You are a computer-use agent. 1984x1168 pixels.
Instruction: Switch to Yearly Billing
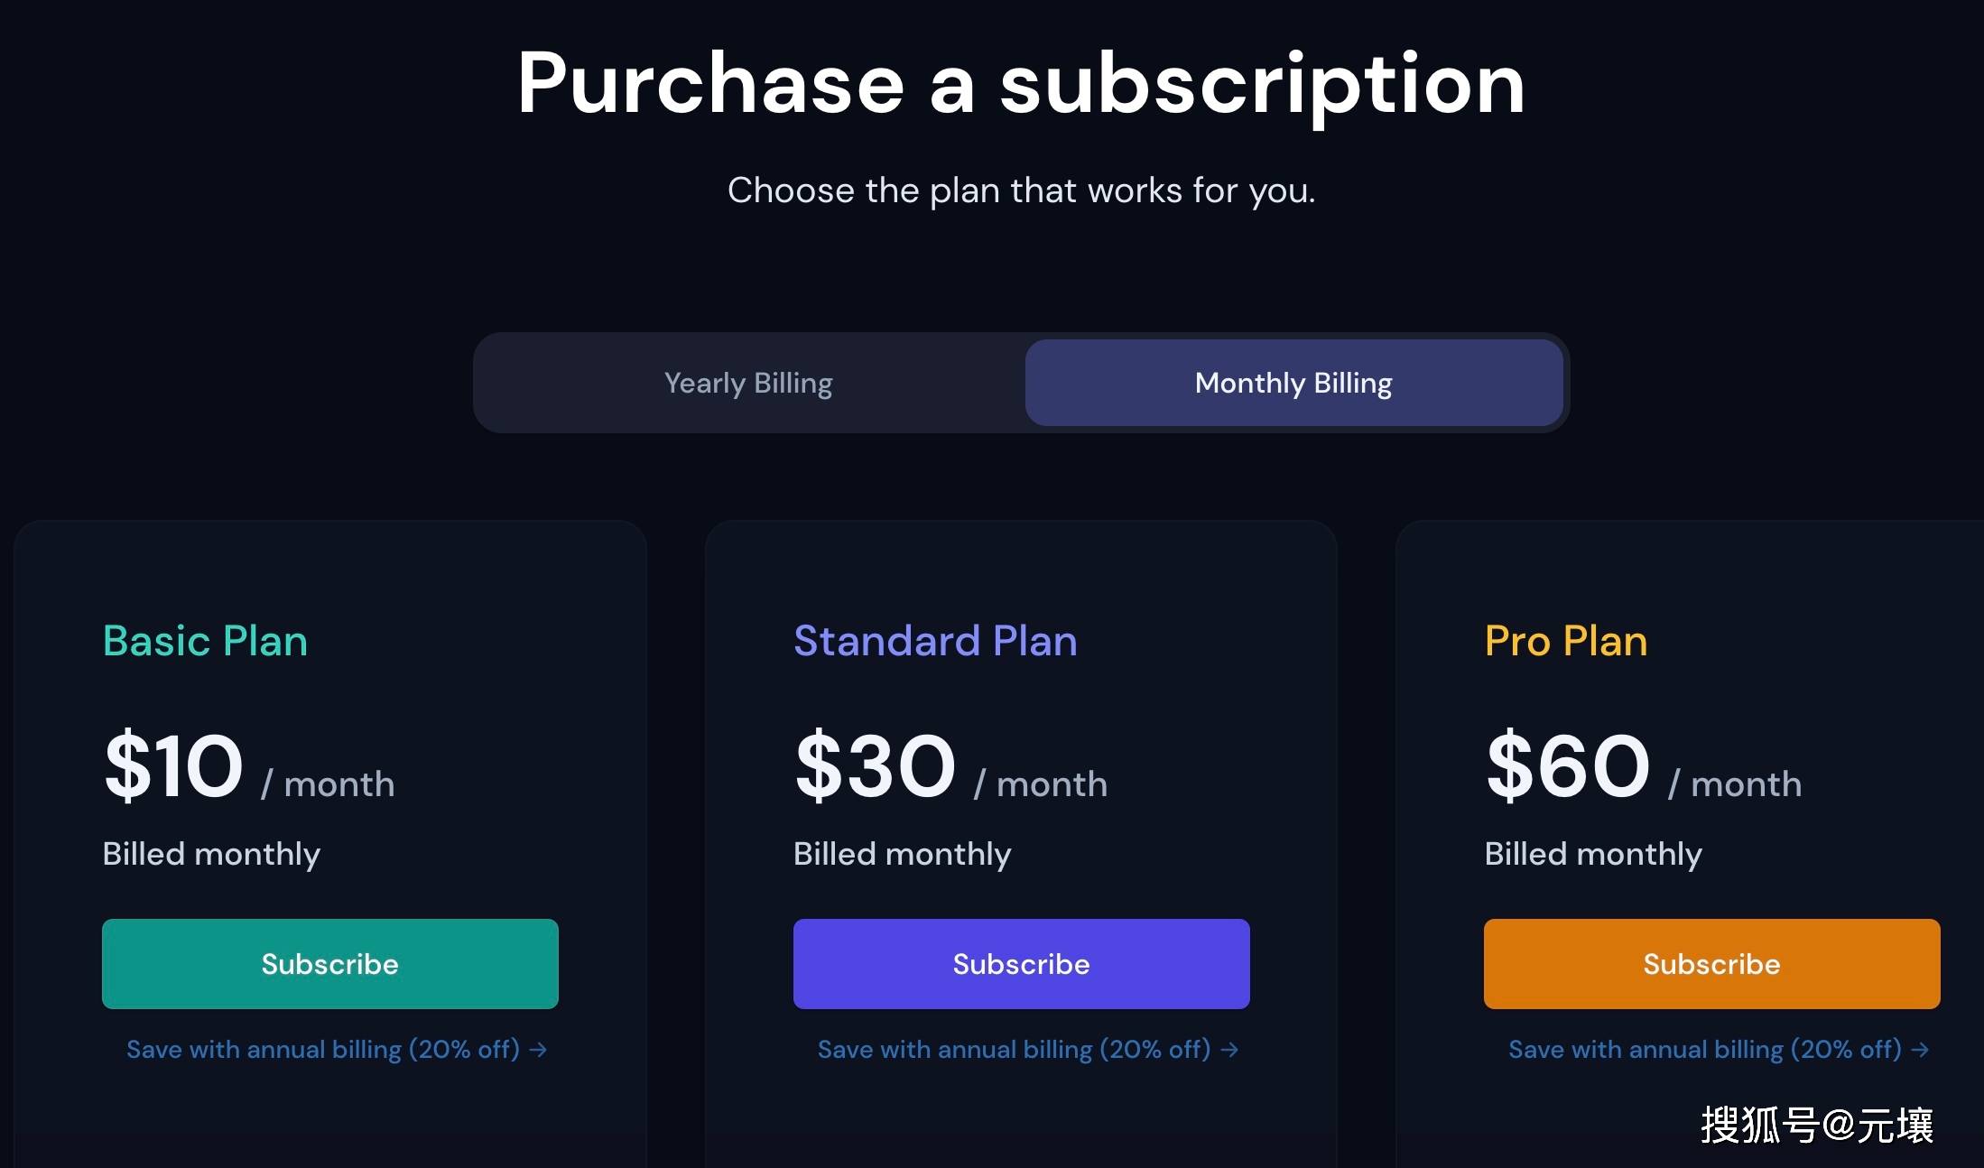(x=748, y=383)
